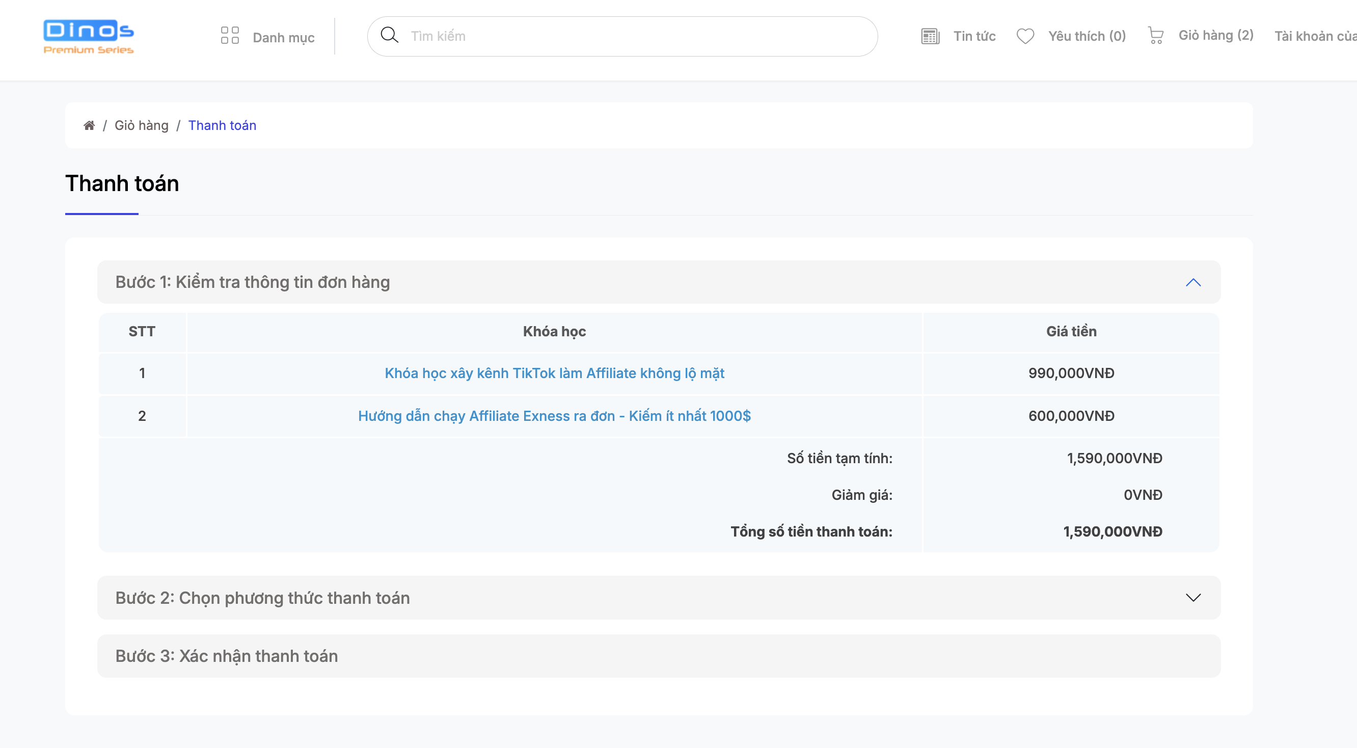Click the Bước 1: Kiểm tra thông tin đơn hàng header
The image size is (1357, 748).
click(659, 282)
